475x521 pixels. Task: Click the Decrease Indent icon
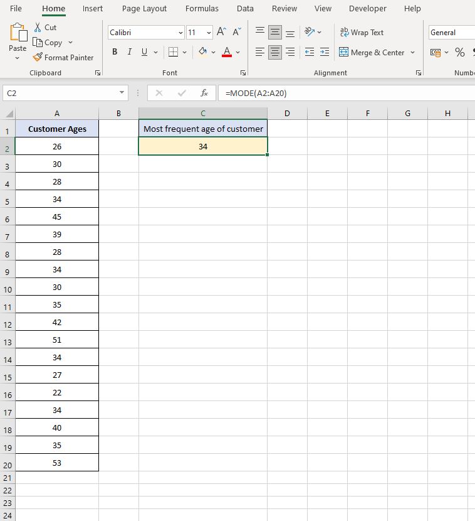click(309, 52)
